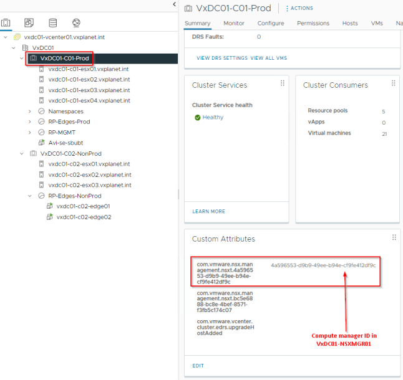
Task: Select vxdc01-c02-edge01 in the tree
Action: [x=83, y=206]
